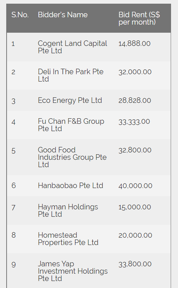Select Fu Chan F&B Group name
Screen dimensions: 178x288
[x=71, y=125]
